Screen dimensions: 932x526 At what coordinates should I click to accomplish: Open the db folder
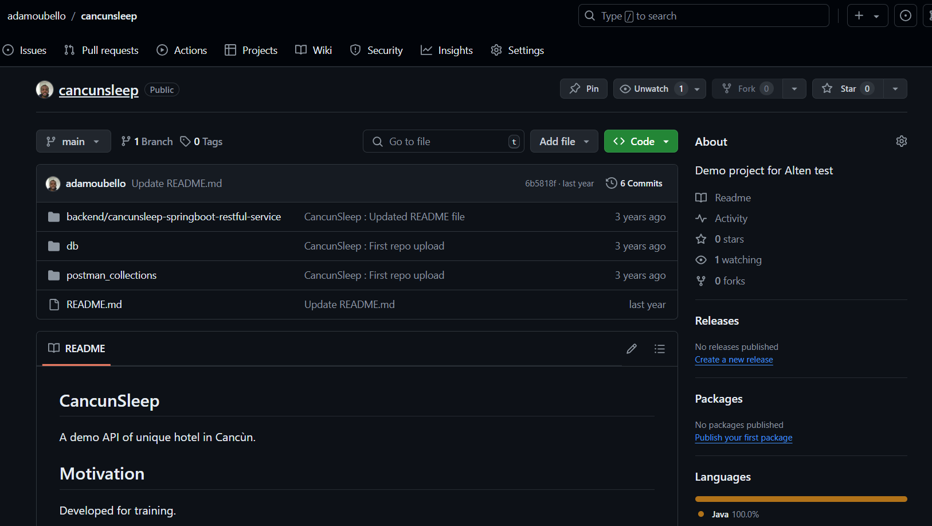(x=72, y=246)
